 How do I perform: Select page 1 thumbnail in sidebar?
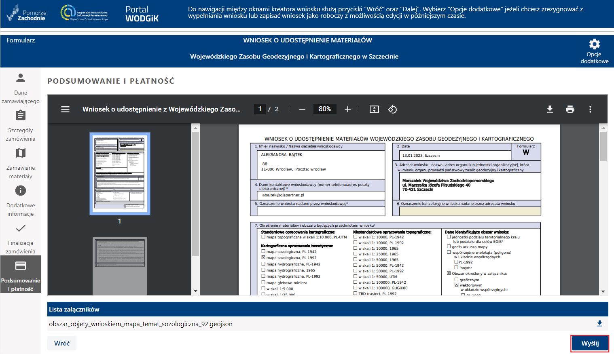click(120, 173)
